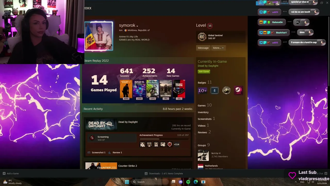
Task: Click the Recent Activity heading
Action: click(93, 109)
